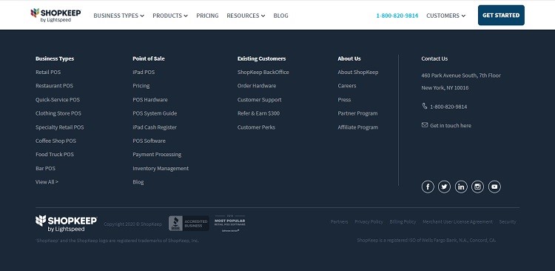
Task: Call the header phone number 1-800-820-9814
Action: click(x=397, y=16)
